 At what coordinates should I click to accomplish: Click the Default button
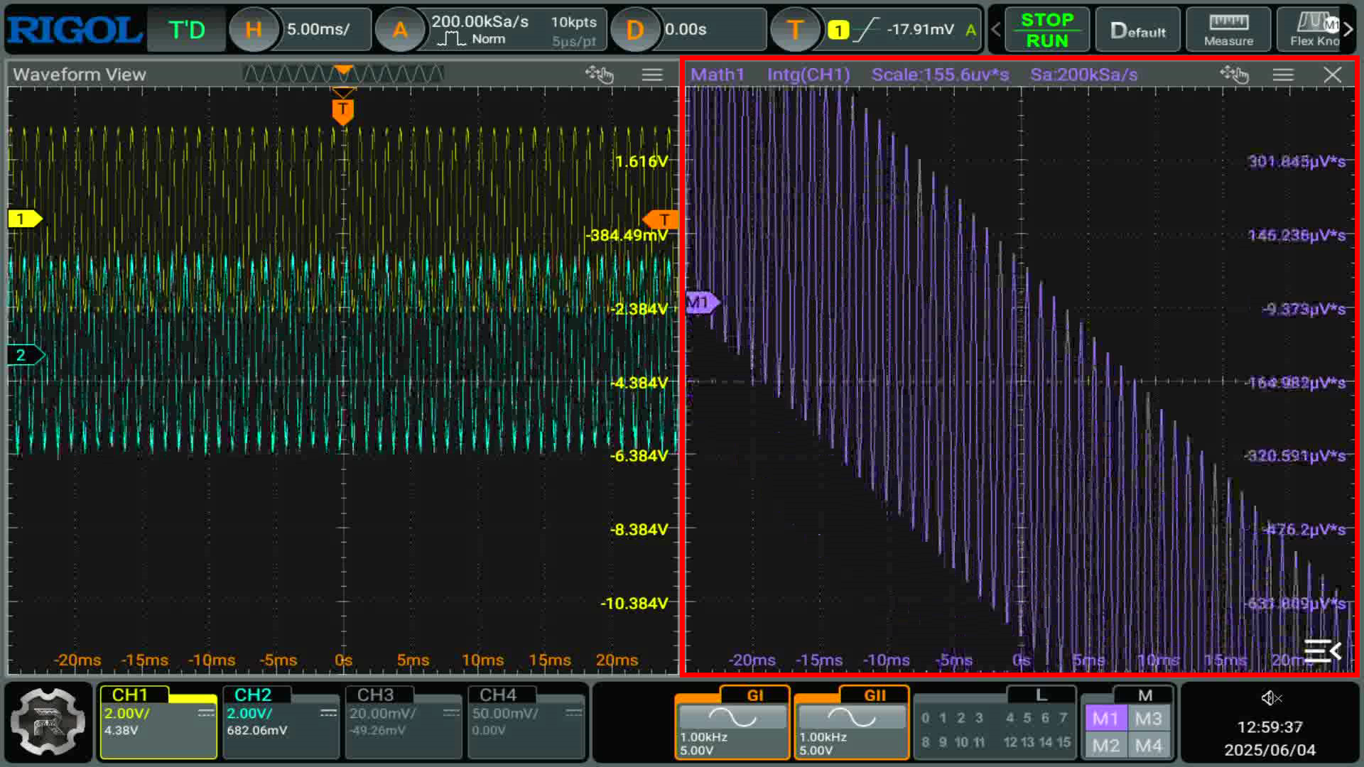(x=1137, y=30)
